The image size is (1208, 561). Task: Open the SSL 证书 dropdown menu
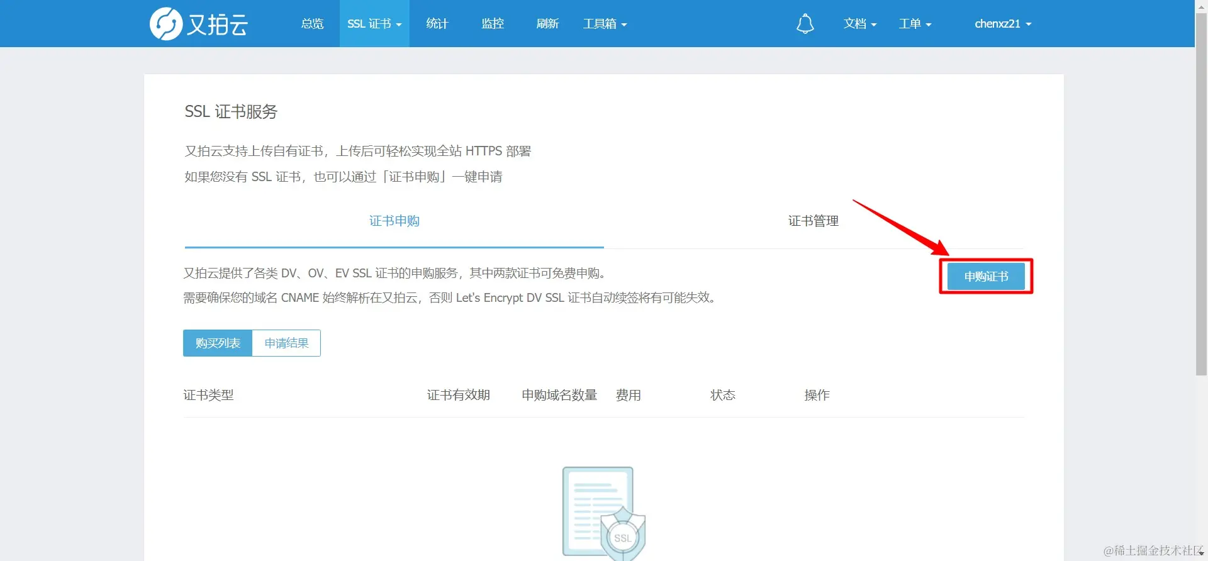pos(374,24)
